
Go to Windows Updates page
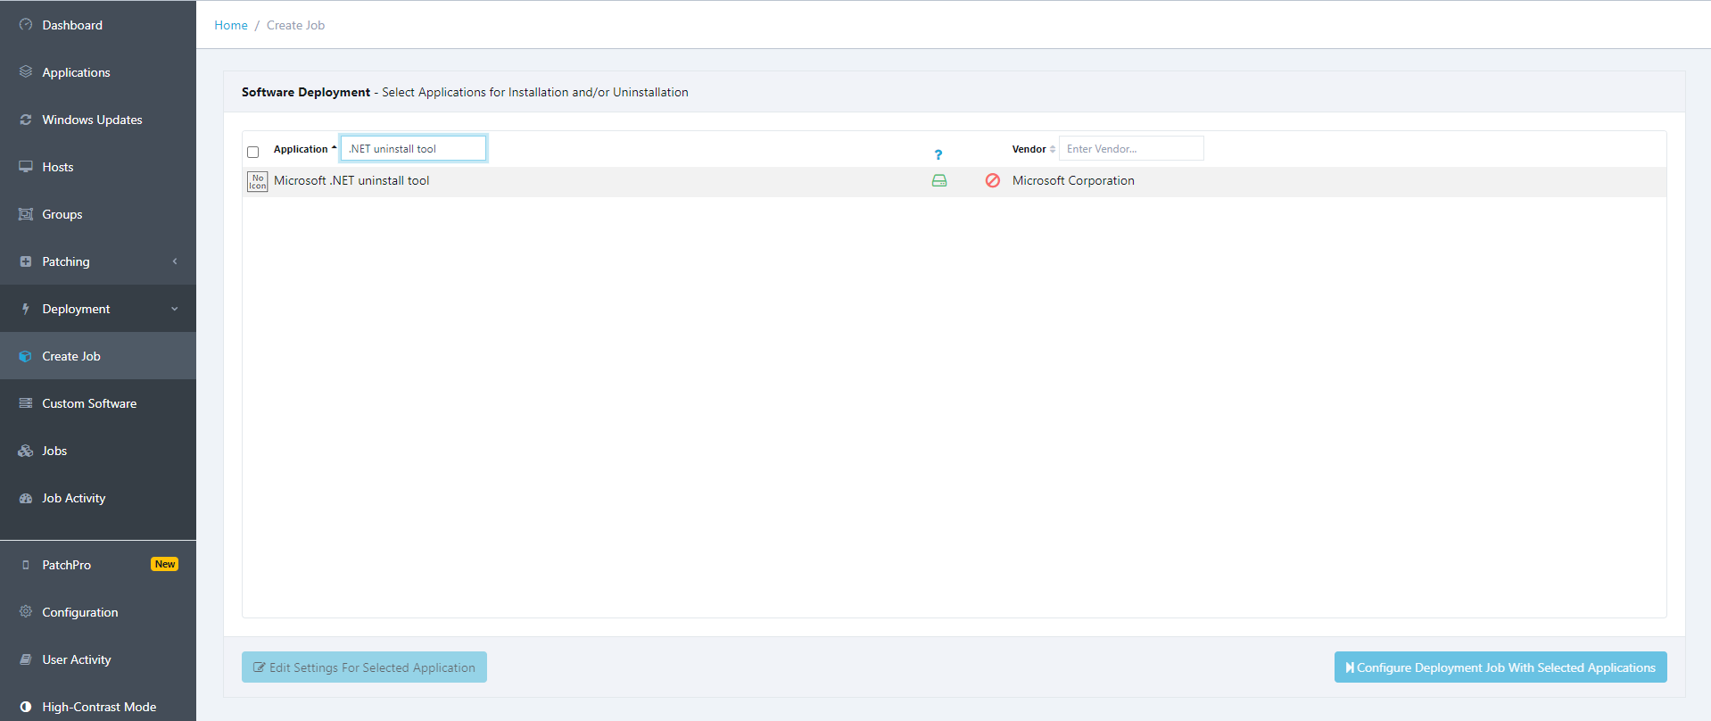tap(92, 120)
